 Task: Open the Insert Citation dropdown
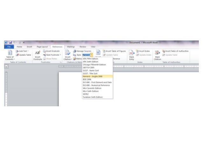pos(68,55)
